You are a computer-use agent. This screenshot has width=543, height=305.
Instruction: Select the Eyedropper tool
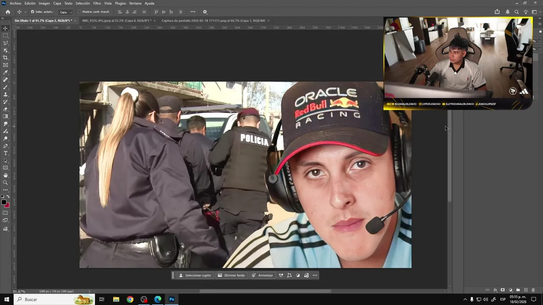tap(6, 72)
